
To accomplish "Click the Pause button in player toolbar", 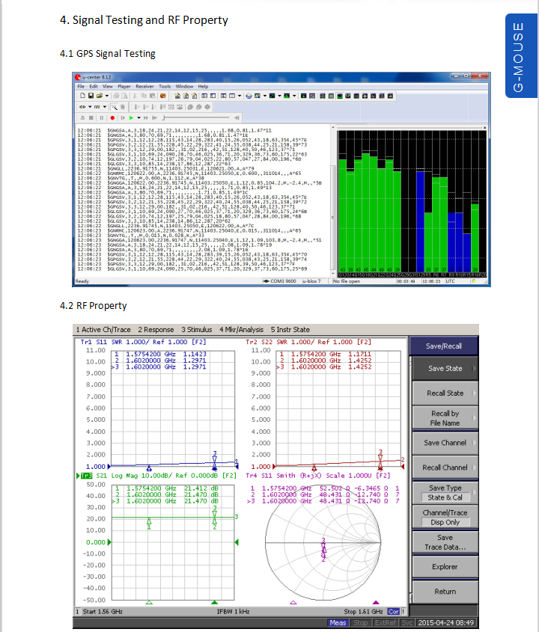I will (101, 117).
